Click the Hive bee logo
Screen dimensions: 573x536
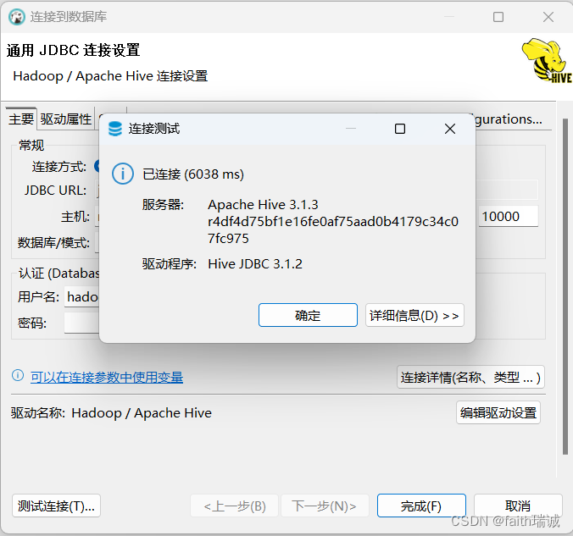tap(547, 61)
